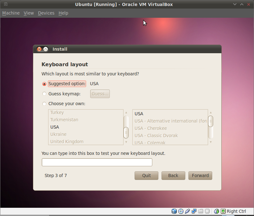Click the country list scroll up arrow
Image resolution: width=254 pixels, height=216 pixels.
tap(126, 112)
